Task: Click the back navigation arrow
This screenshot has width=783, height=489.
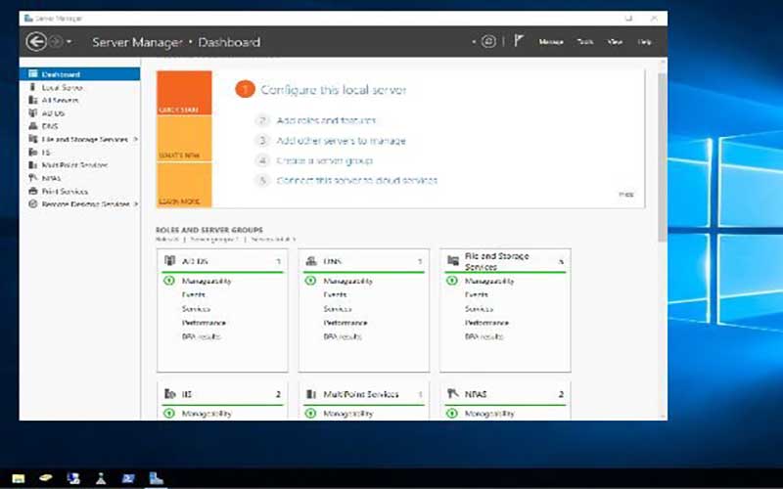Action: pos(36,42)
